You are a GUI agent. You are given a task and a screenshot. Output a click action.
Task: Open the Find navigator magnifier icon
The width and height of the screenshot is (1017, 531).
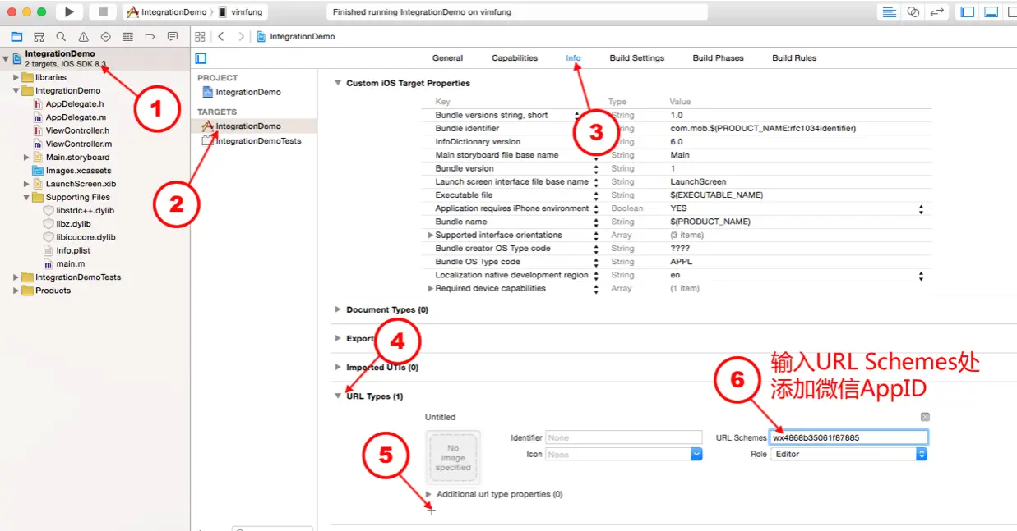[61, 37]
